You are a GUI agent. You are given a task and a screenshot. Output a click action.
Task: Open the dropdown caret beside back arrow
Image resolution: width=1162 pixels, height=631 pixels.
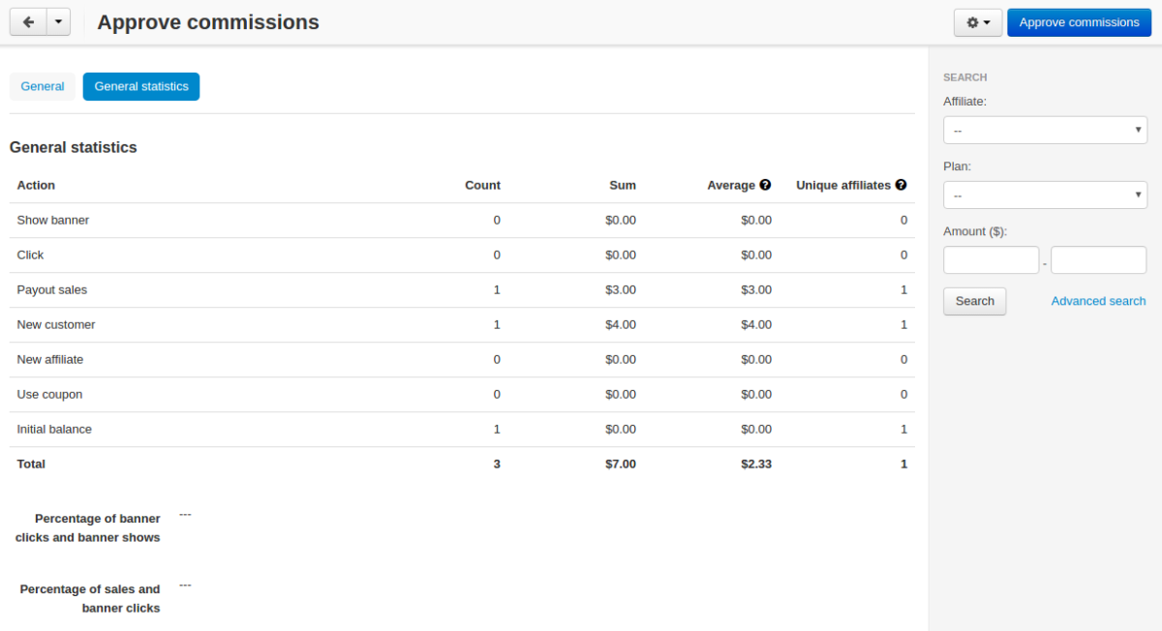(x=58, y=22)
